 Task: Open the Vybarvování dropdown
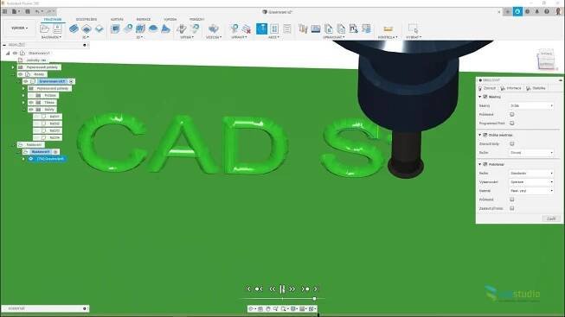coord(531,182)
